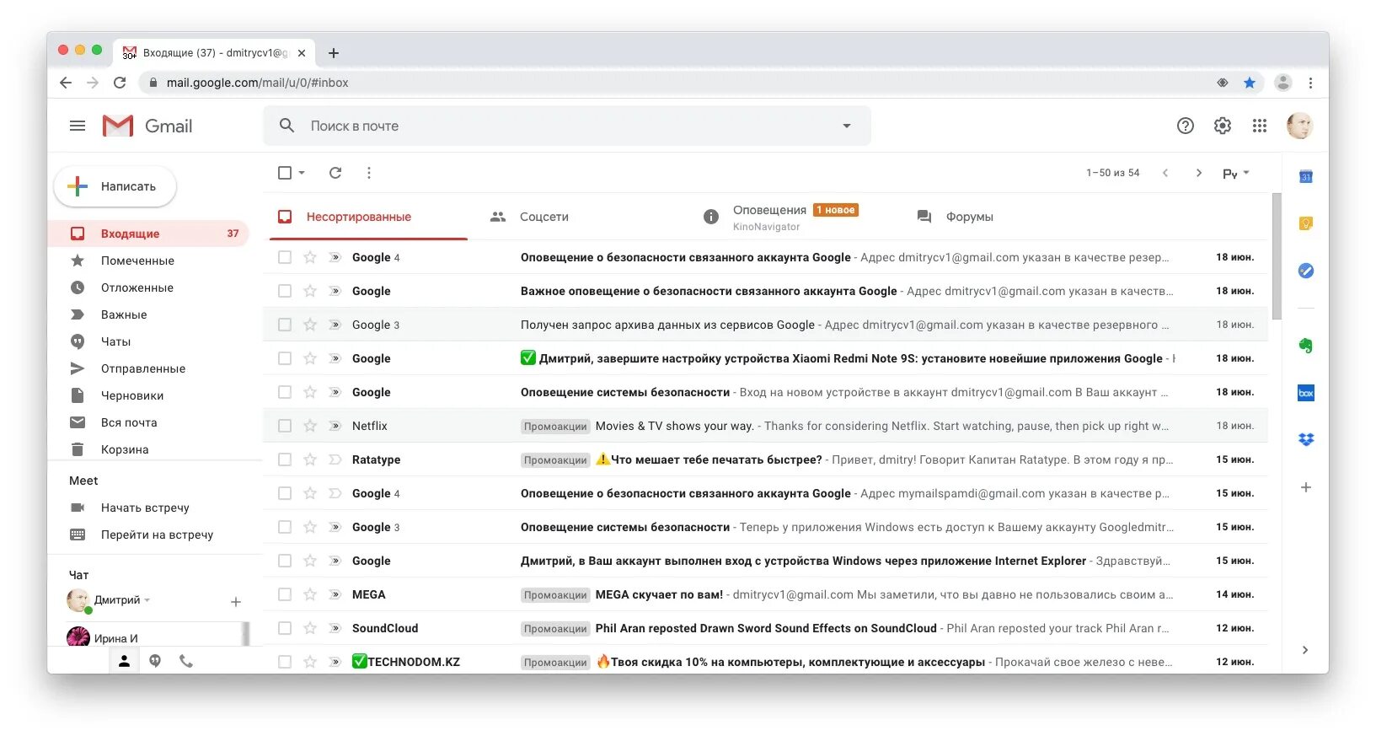1376x736 pixels.
Task: Open the Netflix Movies & TV shows email
Action: [x=765, y=426]
